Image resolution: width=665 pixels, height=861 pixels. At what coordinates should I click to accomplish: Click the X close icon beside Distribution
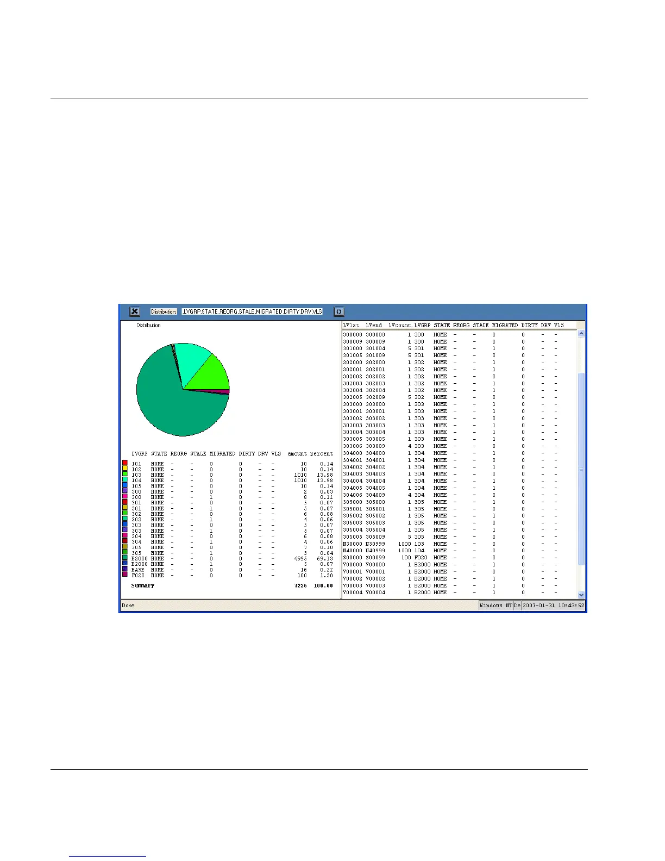pos(135,311)
